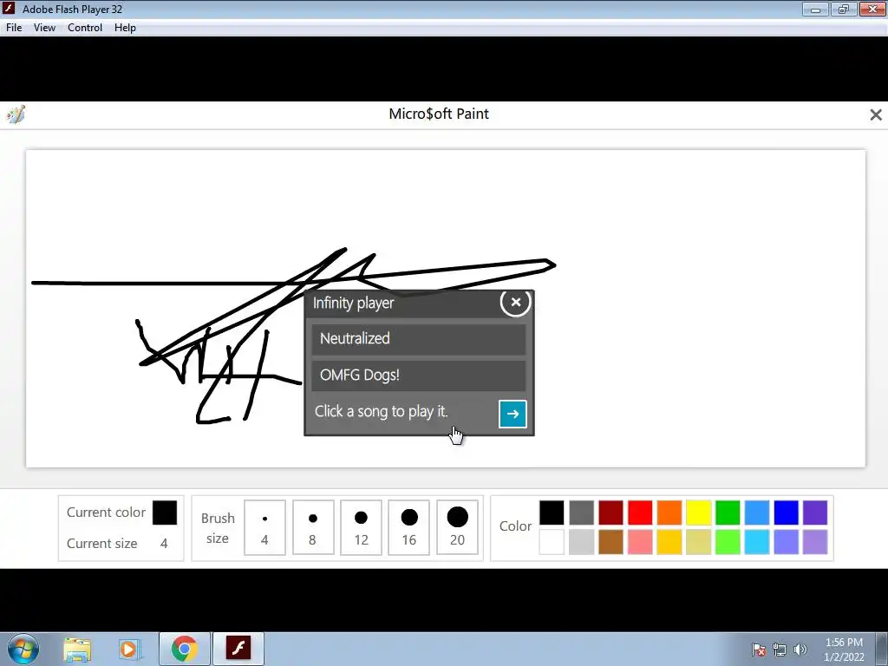This screenshot has width=888, height=666.
Task: Pick the yellow color swatch
Action: click(698, 513)
